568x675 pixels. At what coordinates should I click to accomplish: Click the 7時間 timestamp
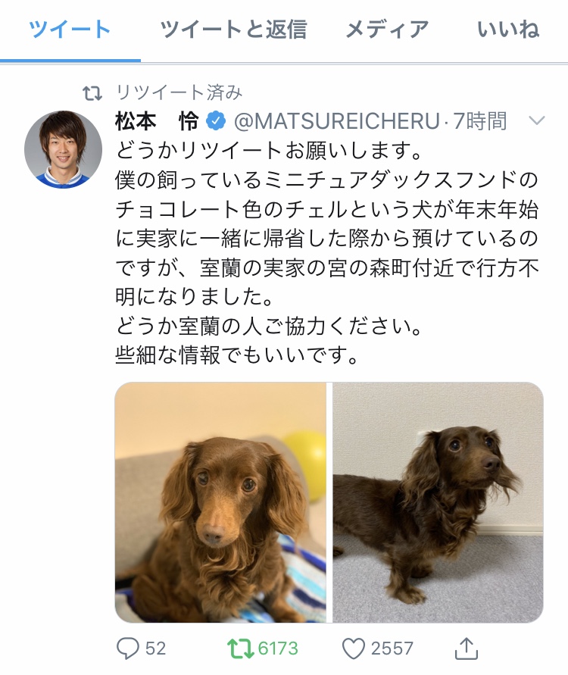[x=480, y=121]
